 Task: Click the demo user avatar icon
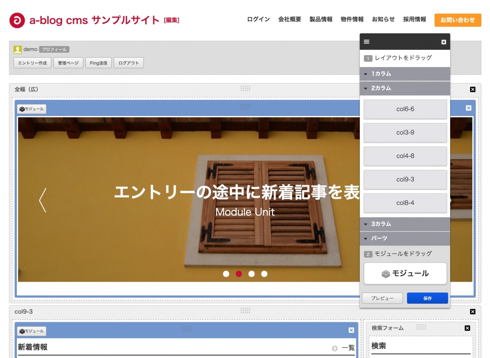[x=18, y=49]
